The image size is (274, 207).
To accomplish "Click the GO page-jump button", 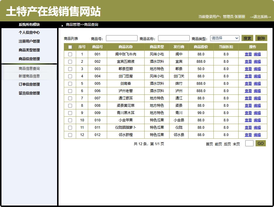I will (260, 144).
